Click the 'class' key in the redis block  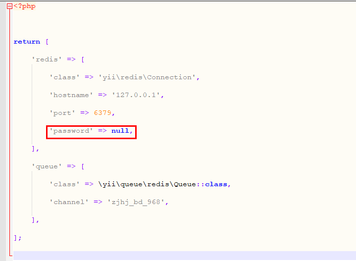(65, 77)
